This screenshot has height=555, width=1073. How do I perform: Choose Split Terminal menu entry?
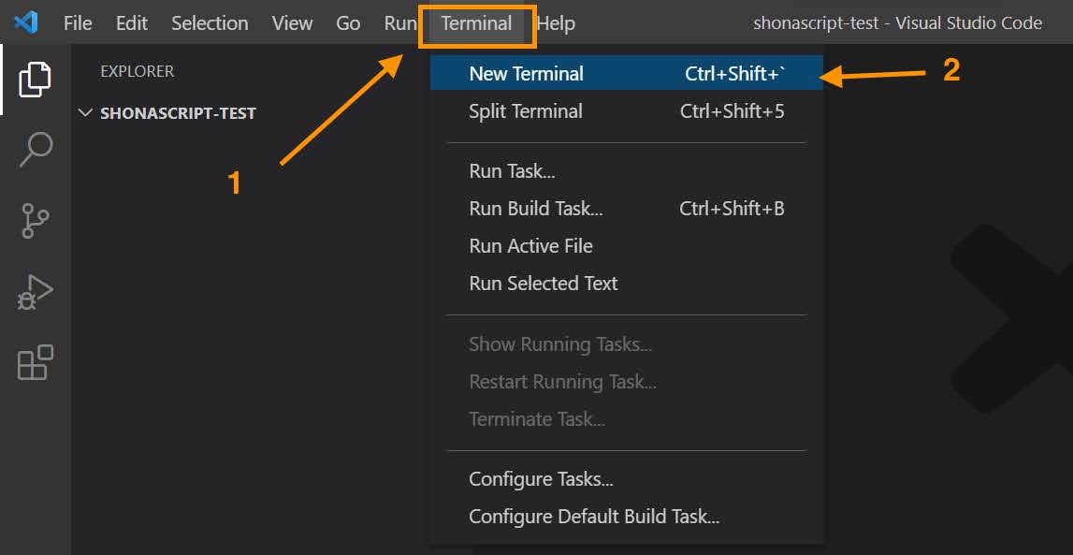(x=526, y=111)
